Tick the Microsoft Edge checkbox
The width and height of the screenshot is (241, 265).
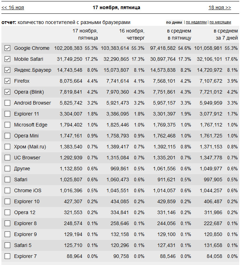coord(7,125)
